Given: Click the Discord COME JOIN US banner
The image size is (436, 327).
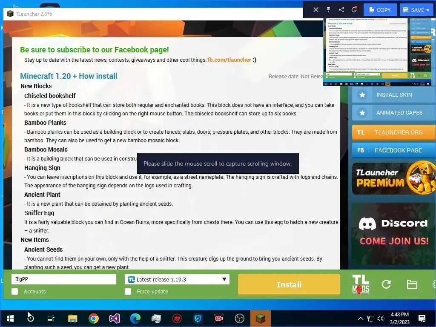Looking at the screenshot, I should pyautogui.click(x=394, y=234).
